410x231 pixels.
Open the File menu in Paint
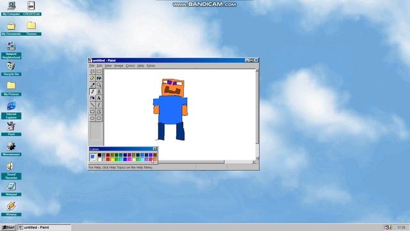click(x=92, y=65)
